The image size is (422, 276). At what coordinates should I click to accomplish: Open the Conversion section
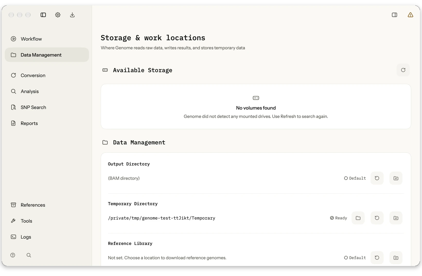click(x=47, y=75)
